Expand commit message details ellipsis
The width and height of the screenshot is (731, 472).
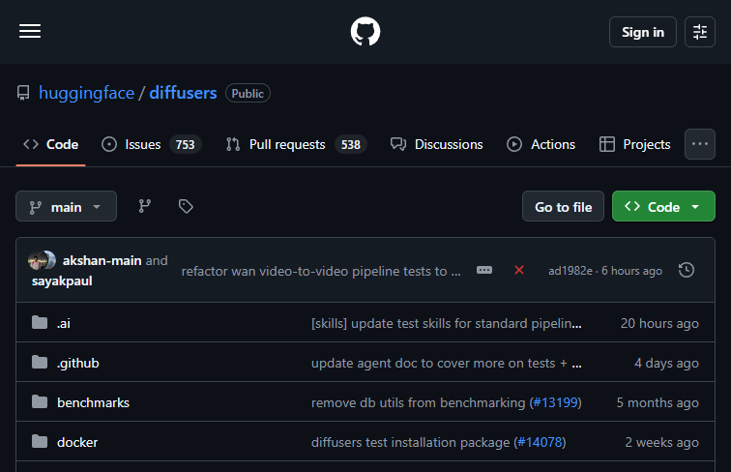tap(484, 270)
